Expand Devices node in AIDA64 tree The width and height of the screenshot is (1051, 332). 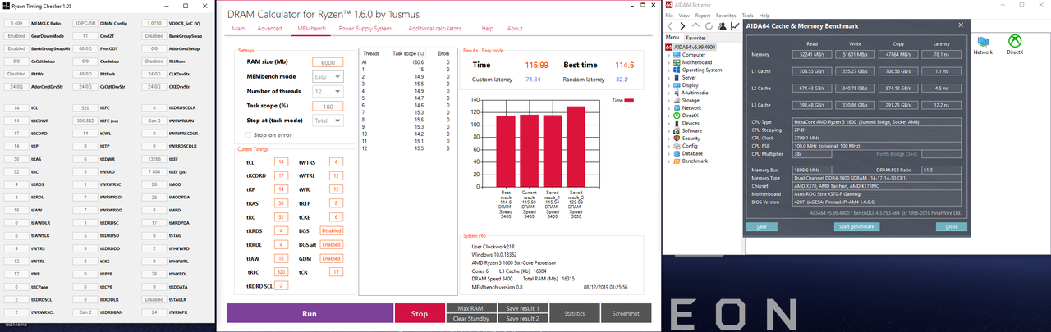click(x=668, y=123)
